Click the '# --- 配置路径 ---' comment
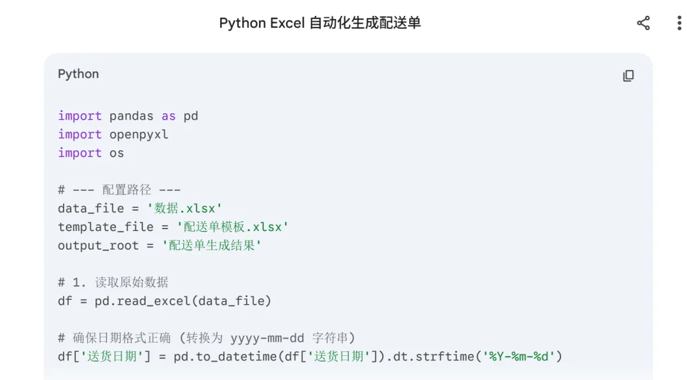The image size is (687, 380). (x=119, y=190)
